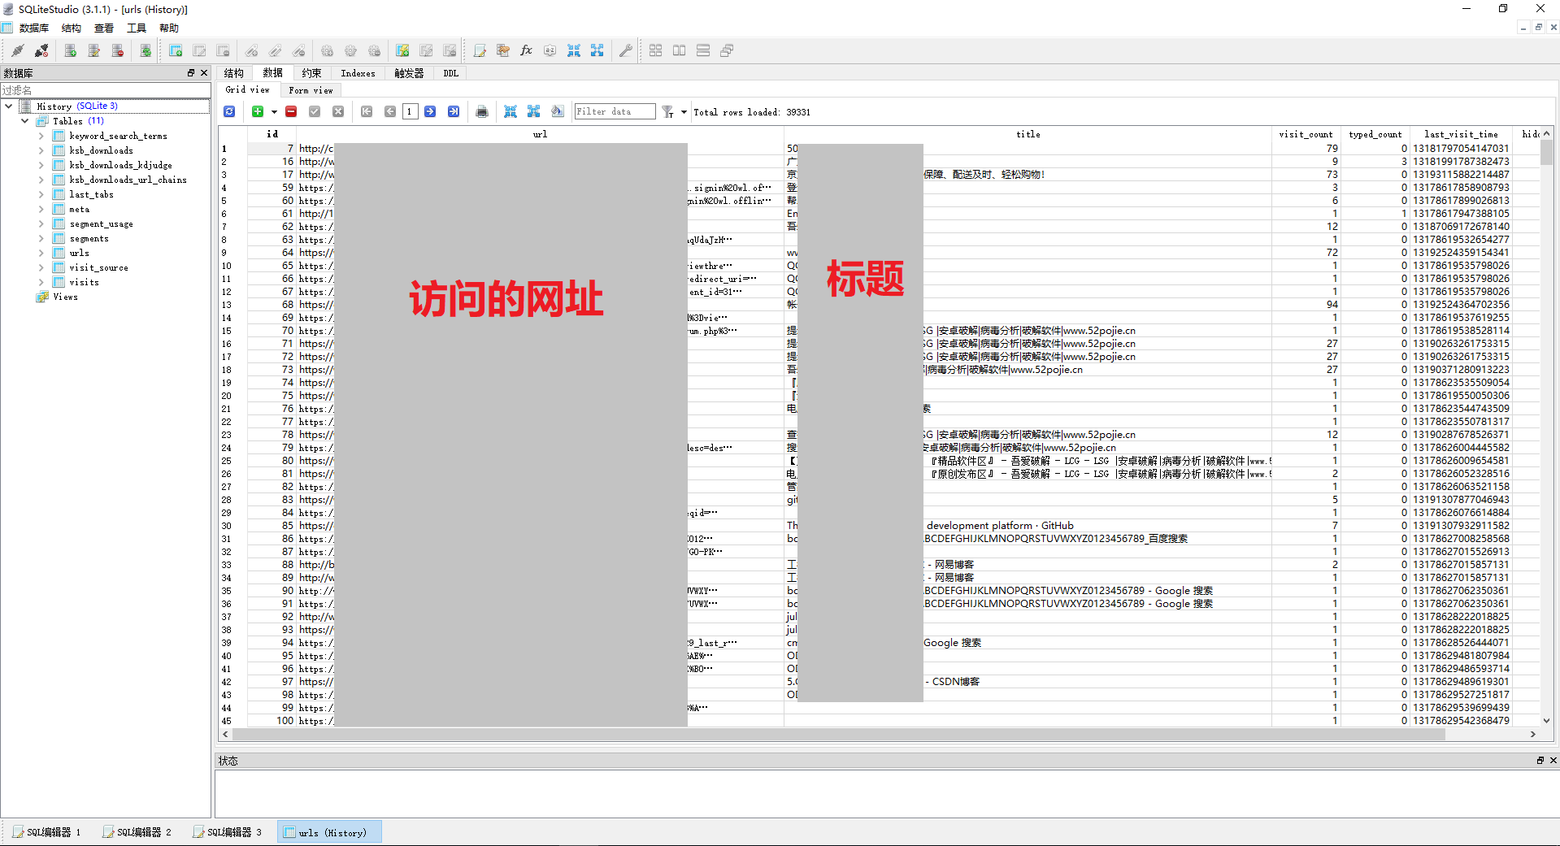Tile windows using the grid icon
This screenshot has height=846, width=1560.
click(x=656, y=50)
